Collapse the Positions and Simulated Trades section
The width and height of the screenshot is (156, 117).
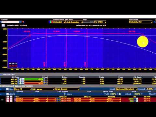pos(16,86)
